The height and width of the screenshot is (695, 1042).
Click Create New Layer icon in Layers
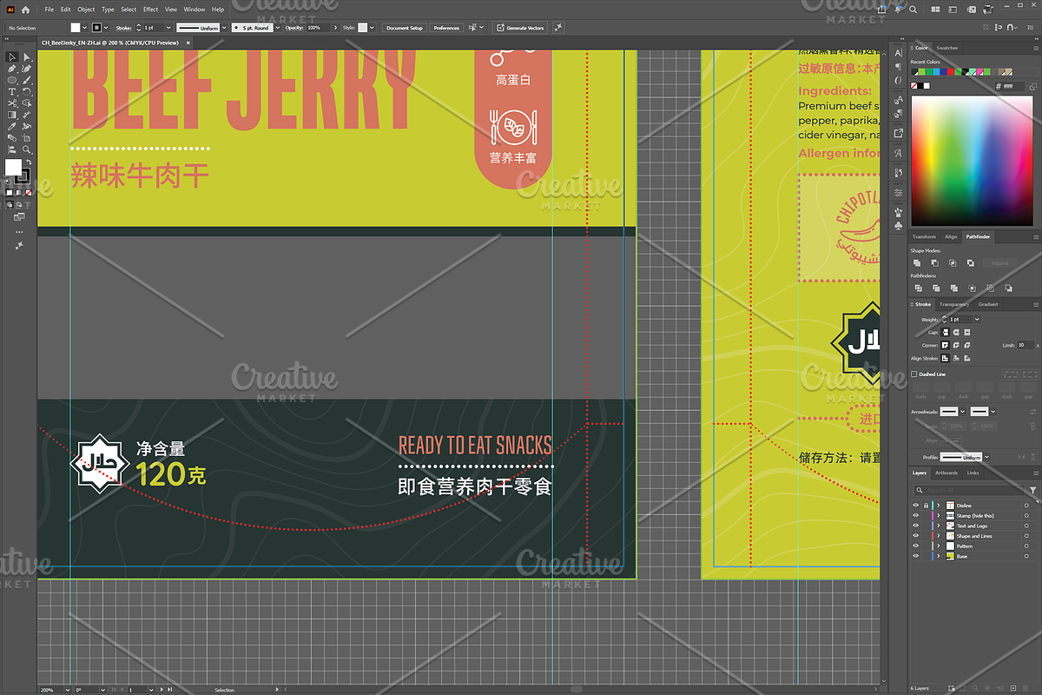click(x=1013, y=688)
